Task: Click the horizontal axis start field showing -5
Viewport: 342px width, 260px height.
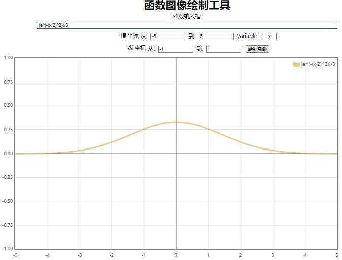Action: click(168, 36)
